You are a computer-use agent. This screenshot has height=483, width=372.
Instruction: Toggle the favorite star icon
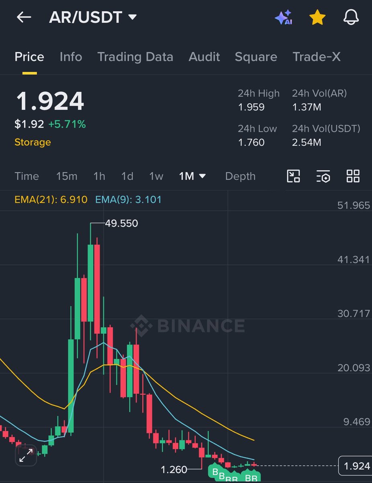point(317,18)
